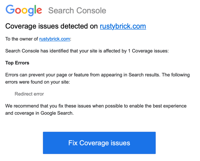Click the red lowercase e in the Google logo

coord(39,10)
